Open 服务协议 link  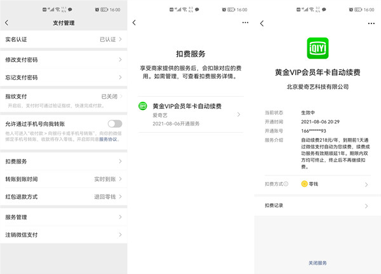[x=109, y=139]
